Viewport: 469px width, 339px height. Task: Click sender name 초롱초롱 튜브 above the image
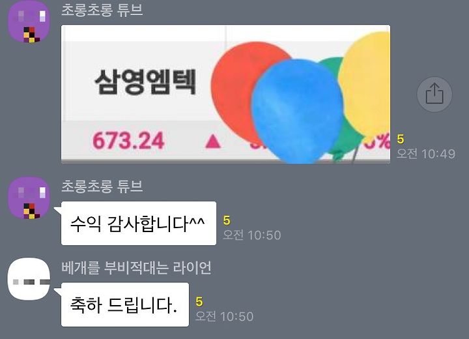tap(102, 9)
